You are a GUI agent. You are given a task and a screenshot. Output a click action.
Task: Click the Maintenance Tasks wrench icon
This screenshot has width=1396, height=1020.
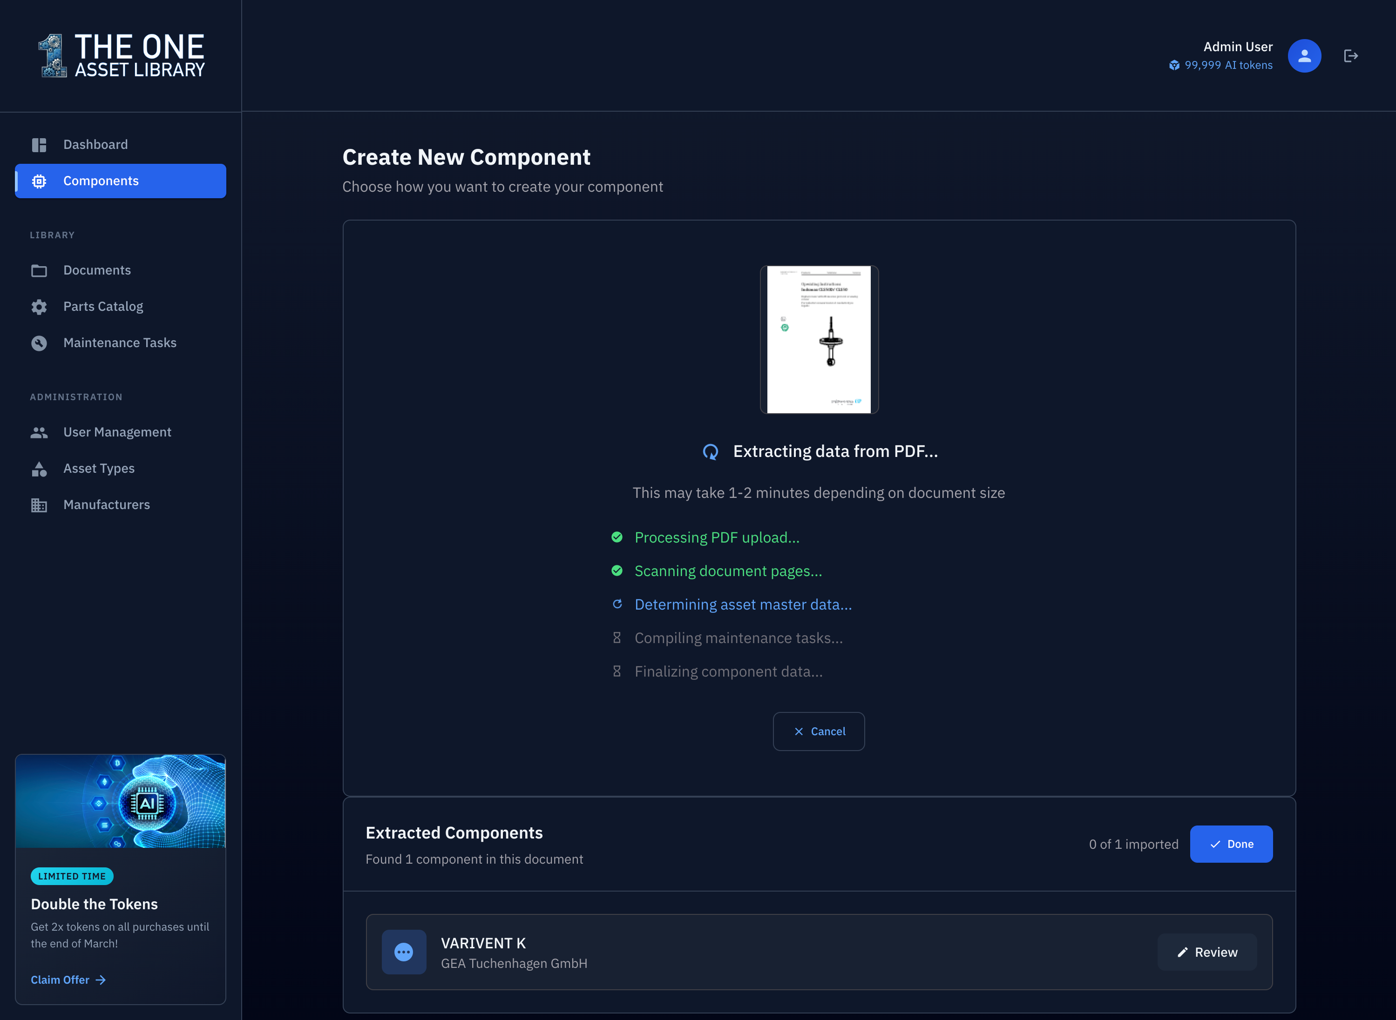pyautogui.click(x=39, y=342)
